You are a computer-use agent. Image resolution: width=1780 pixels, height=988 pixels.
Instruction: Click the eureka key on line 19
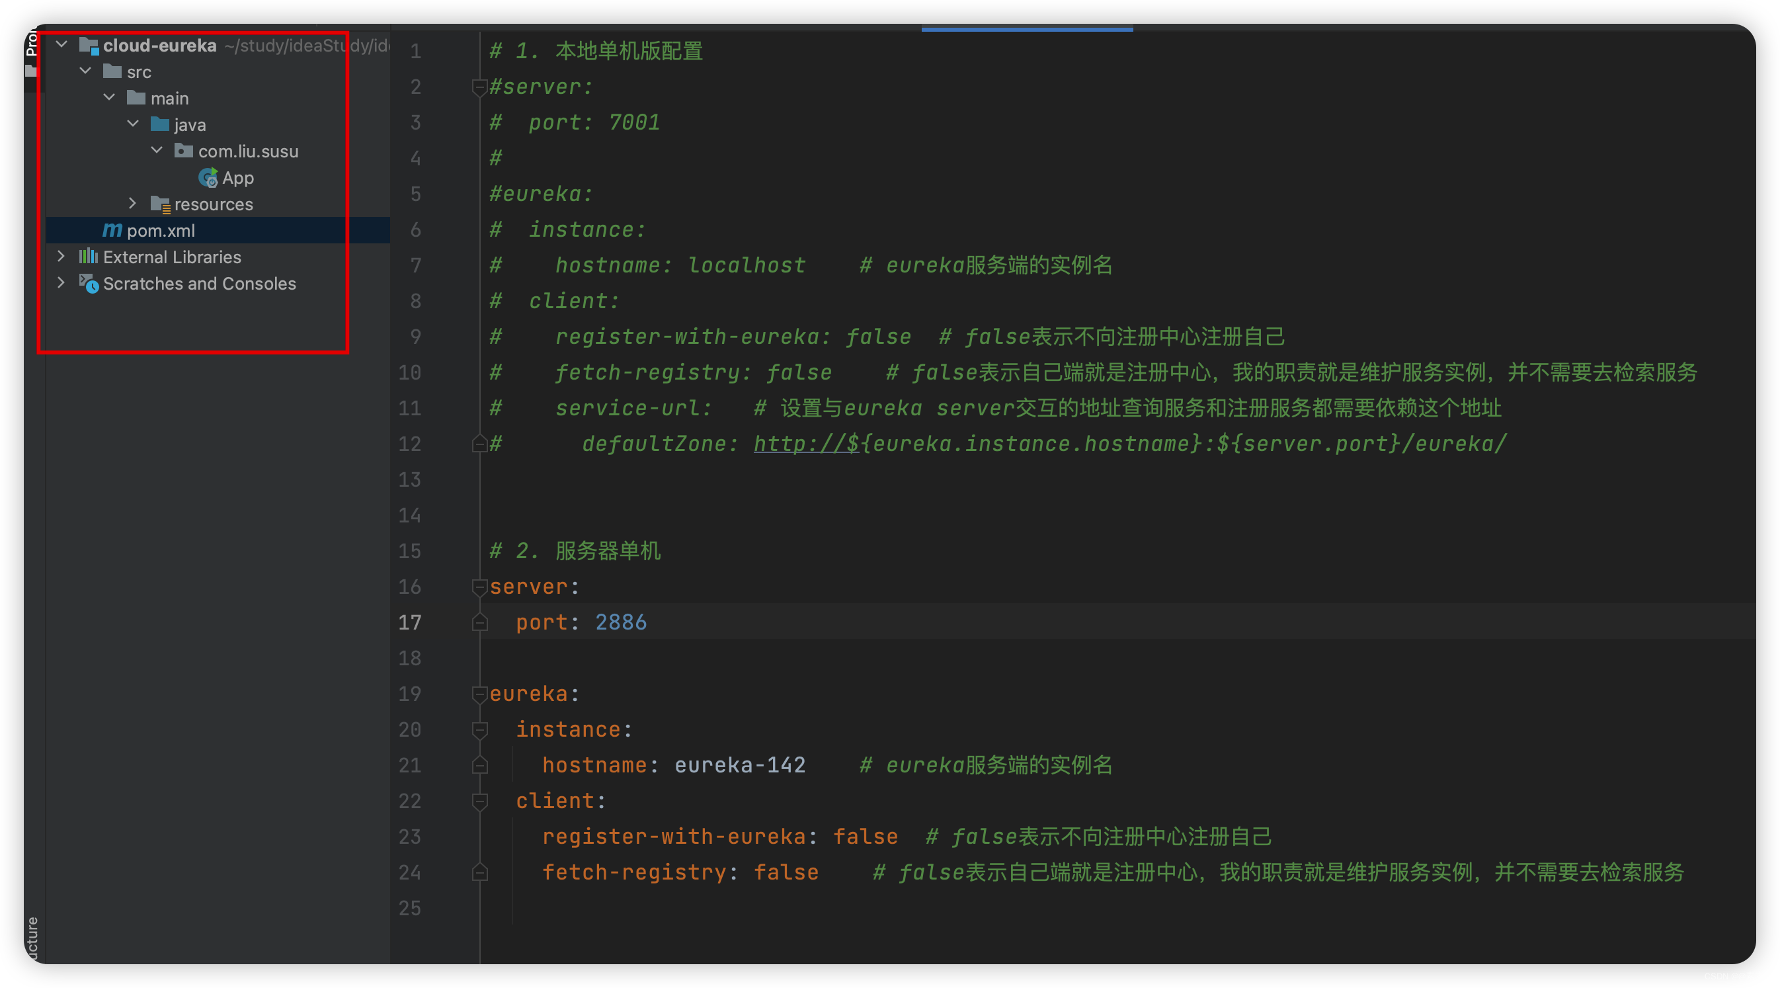click(x=528, y=694)
